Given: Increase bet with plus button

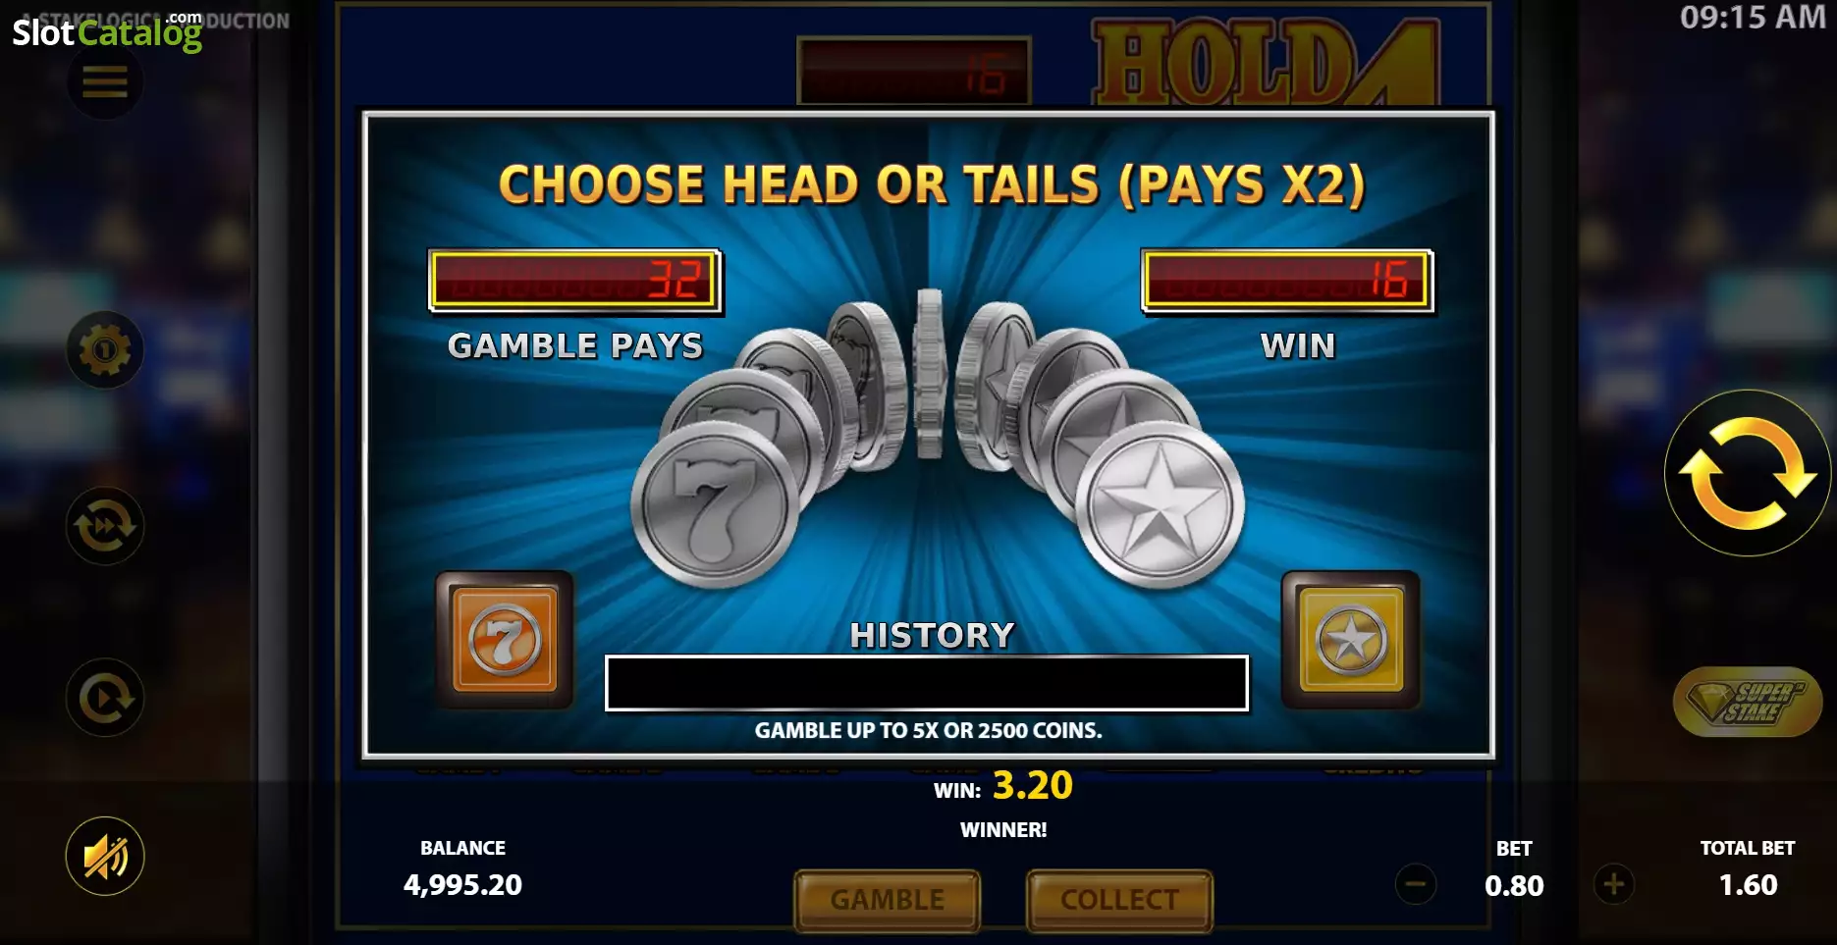Looking at the screenshot, I should (1613, 885).
